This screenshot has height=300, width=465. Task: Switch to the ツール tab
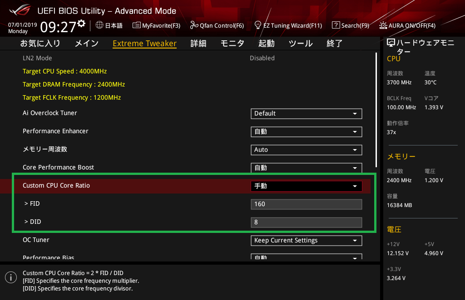pyautogui.click(x=301, y=44)
